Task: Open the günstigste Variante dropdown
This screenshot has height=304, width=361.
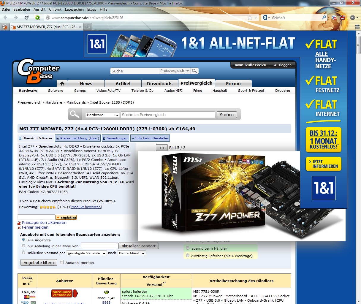Action: point(87,253)
